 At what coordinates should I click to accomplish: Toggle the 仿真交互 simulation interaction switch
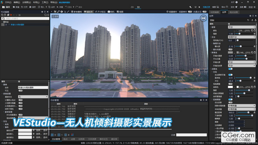coord(205,12)
